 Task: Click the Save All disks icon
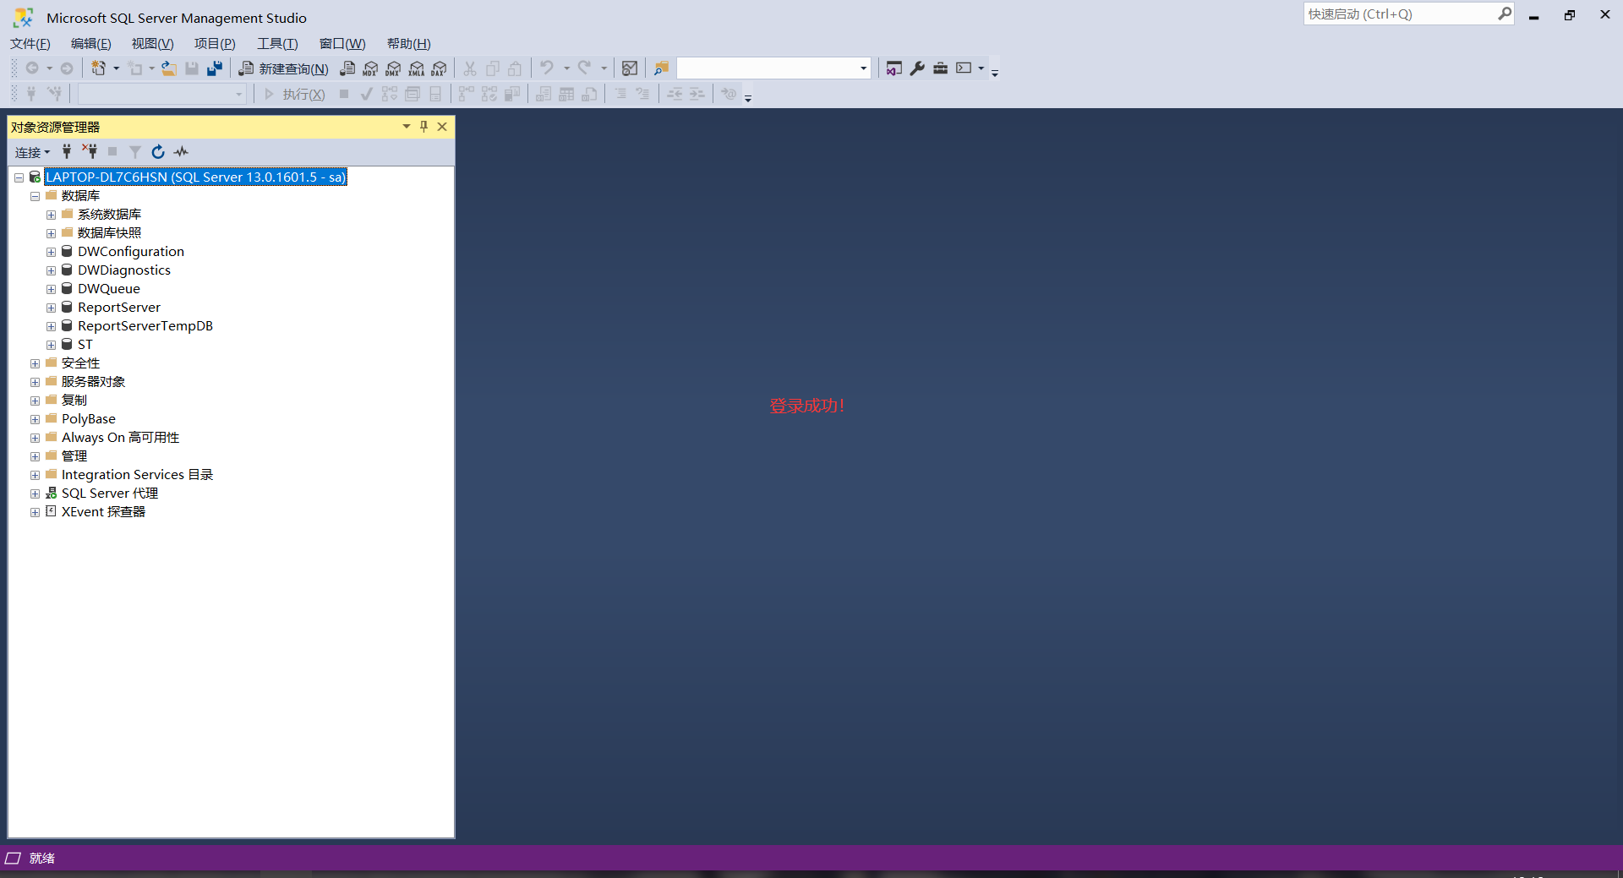point(215,68)
